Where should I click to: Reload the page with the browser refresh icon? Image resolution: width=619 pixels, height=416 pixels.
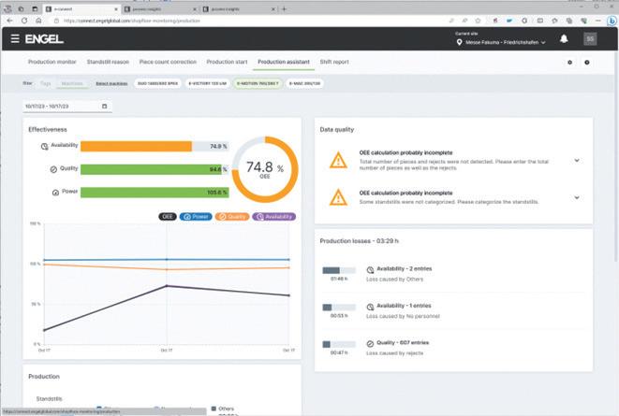pyautogui.click(x=24, y=21)
